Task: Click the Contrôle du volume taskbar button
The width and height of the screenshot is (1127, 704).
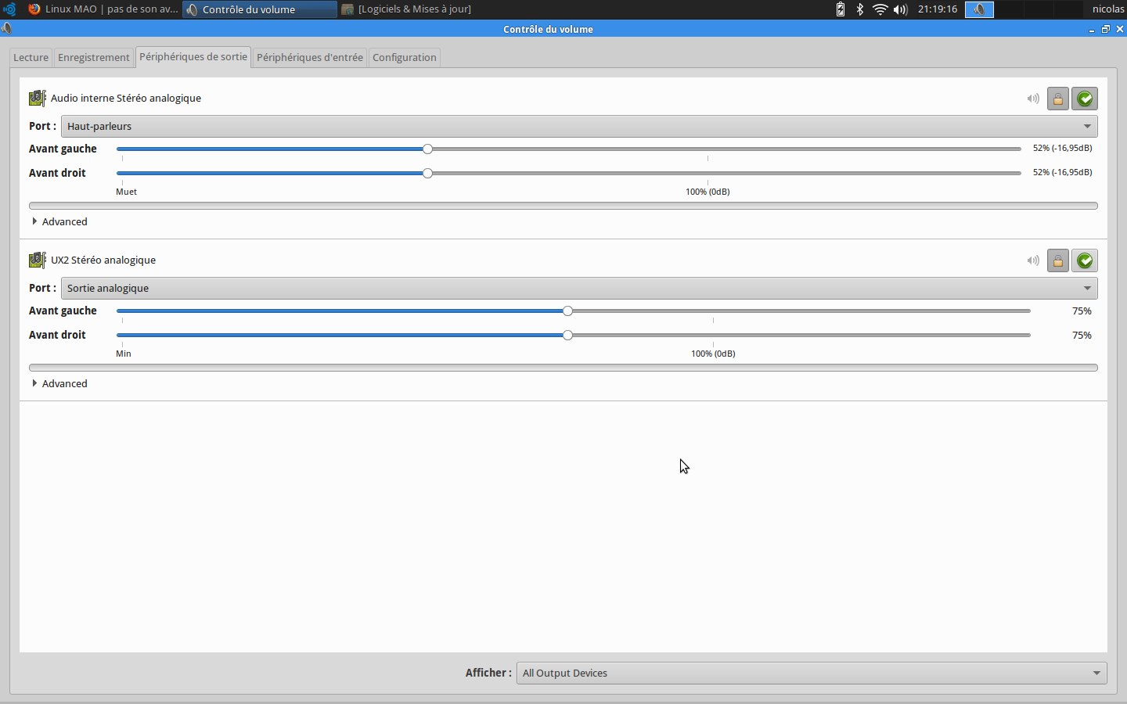Action: 260,9
